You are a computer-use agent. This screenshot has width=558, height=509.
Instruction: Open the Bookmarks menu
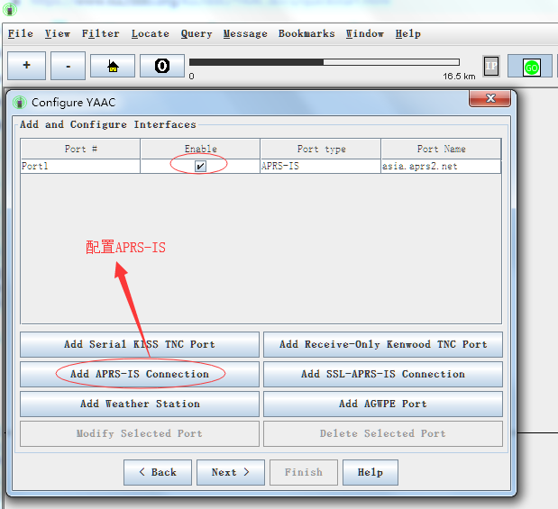306,33
